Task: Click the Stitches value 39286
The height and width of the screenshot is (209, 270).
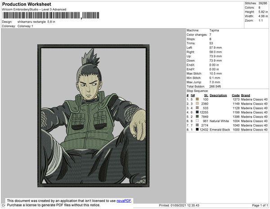Action: pos(263,3)
